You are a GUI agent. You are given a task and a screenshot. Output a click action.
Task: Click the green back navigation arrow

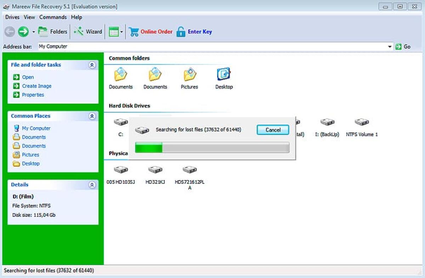tap(24, 31)
